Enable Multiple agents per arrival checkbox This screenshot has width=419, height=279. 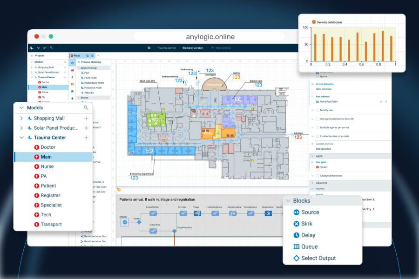pos(318,127)
